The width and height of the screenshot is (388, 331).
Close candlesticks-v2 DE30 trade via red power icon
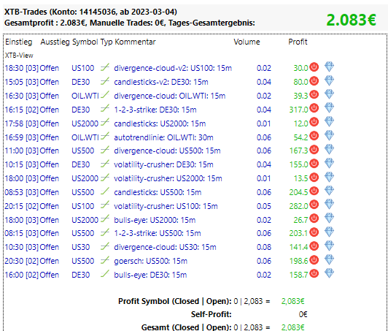pyautogui.click(x=314, y=81)
